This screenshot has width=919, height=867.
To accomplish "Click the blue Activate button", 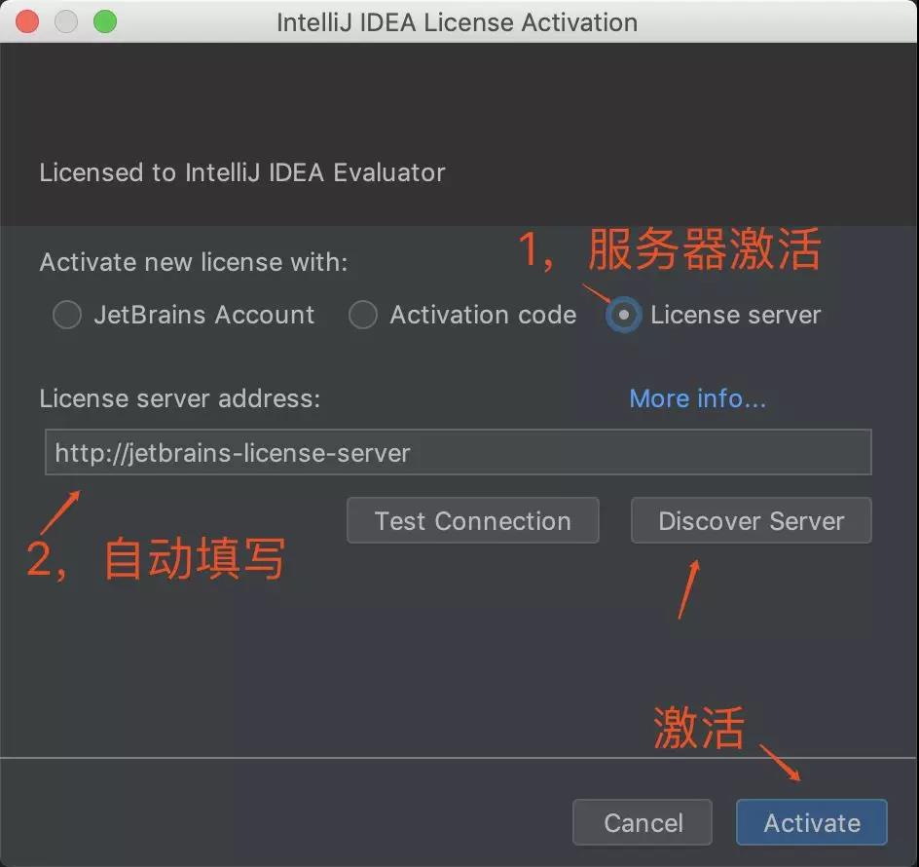I will [x=812, y=822].
